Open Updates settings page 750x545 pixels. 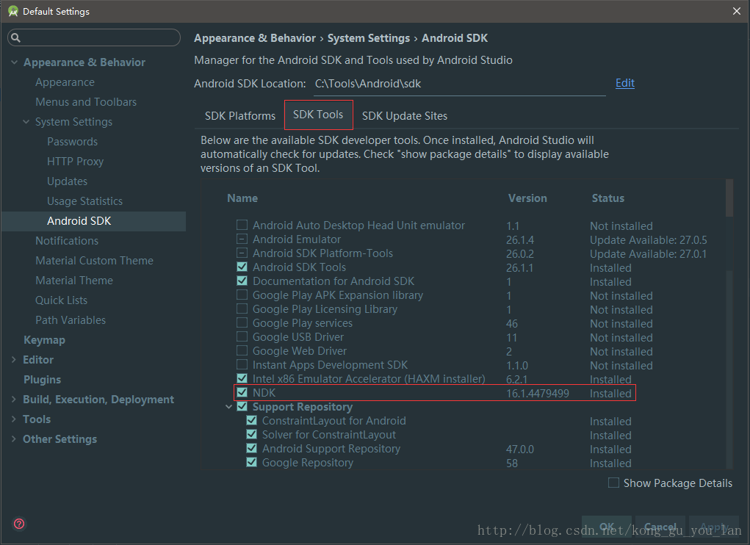(67, 181)
